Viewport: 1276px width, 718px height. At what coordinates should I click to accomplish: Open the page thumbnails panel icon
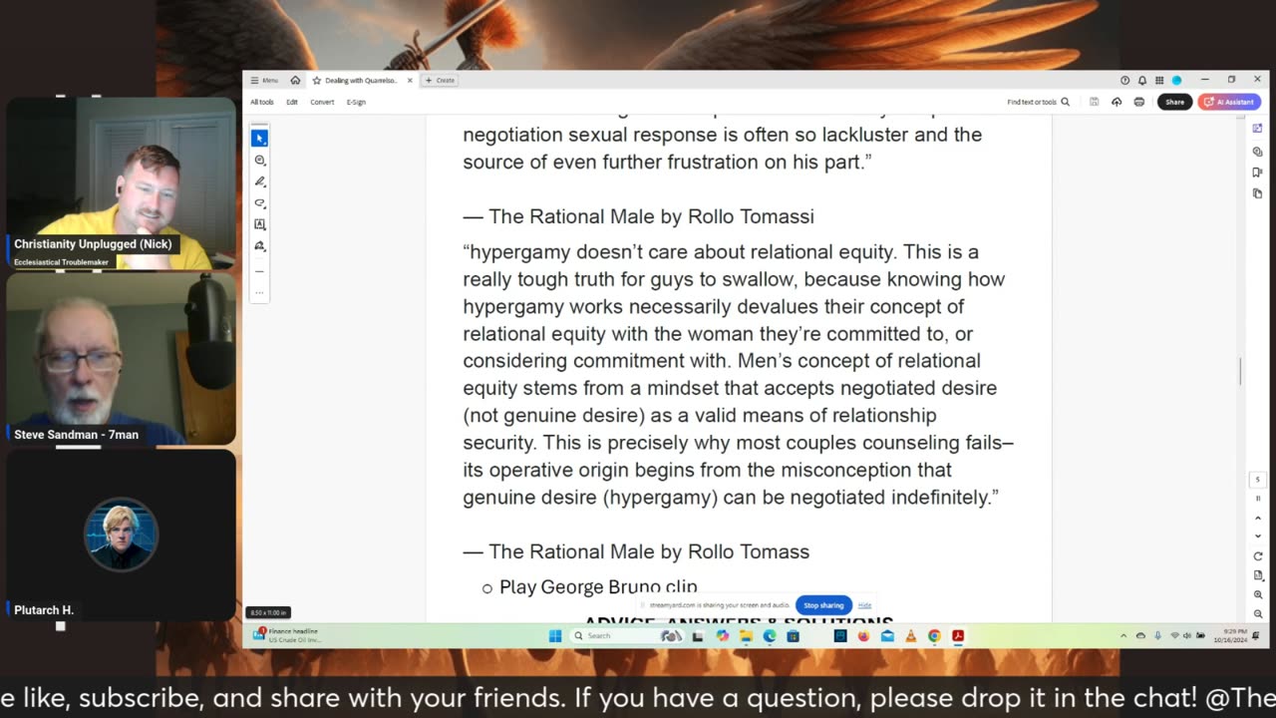[1258, 193]
